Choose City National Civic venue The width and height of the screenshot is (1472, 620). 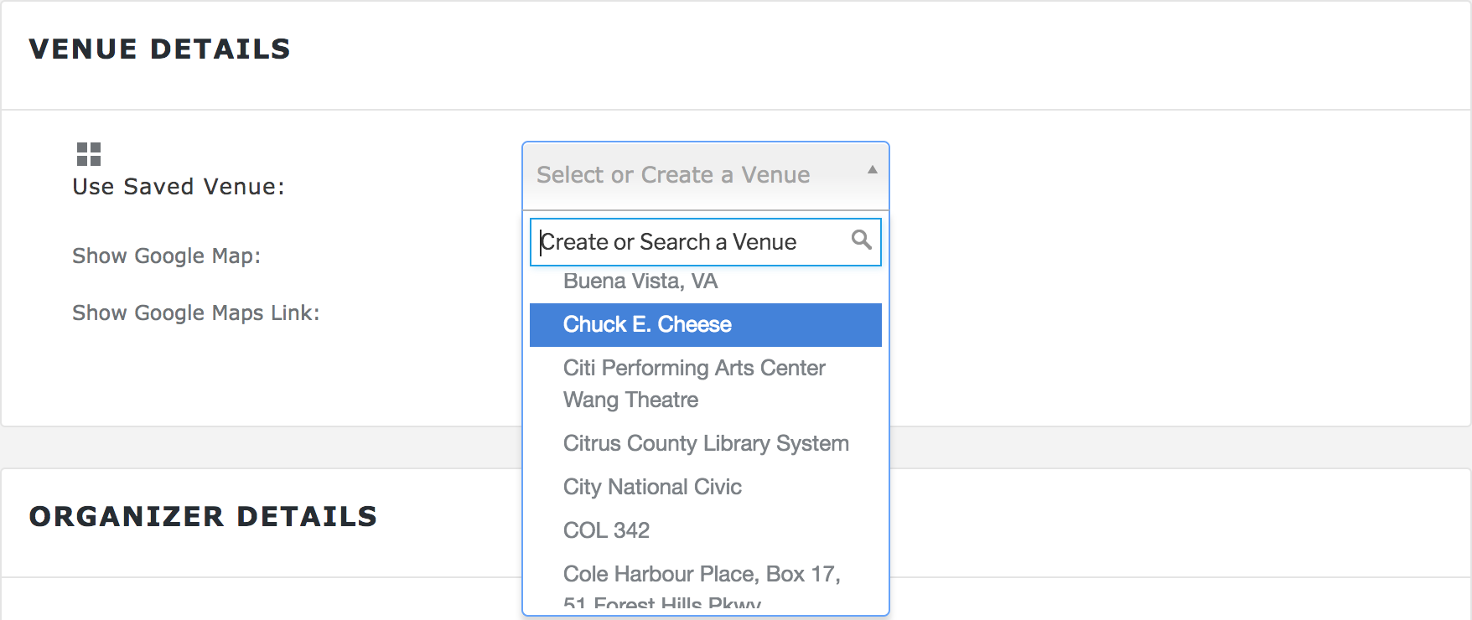click(652, 487)
